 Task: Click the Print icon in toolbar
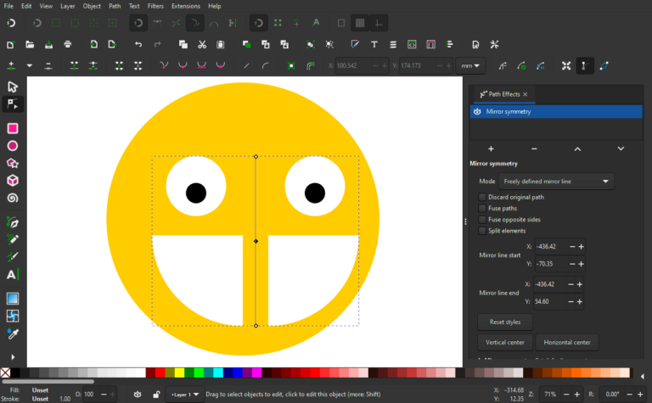click(68, 44)
